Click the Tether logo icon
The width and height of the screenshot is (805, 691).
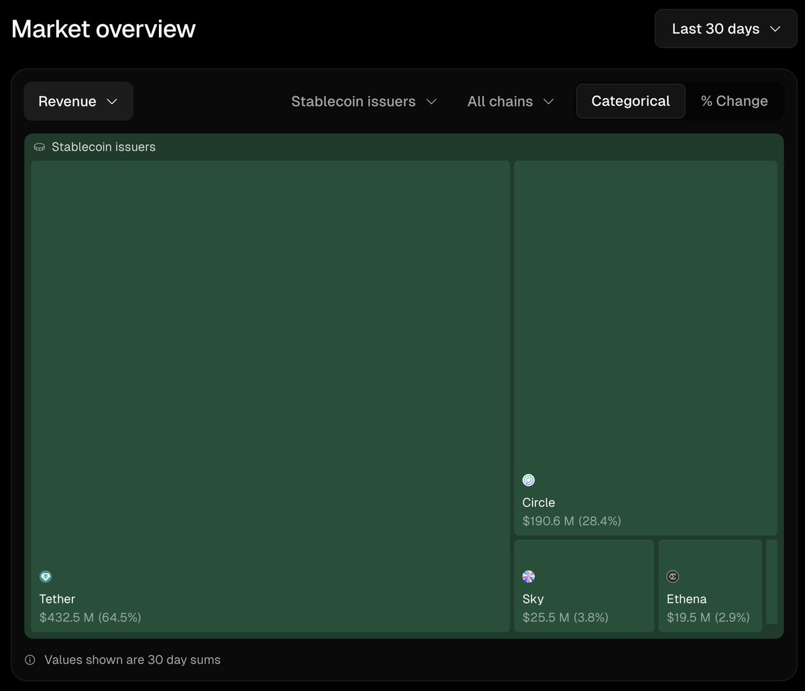(46, 576)
